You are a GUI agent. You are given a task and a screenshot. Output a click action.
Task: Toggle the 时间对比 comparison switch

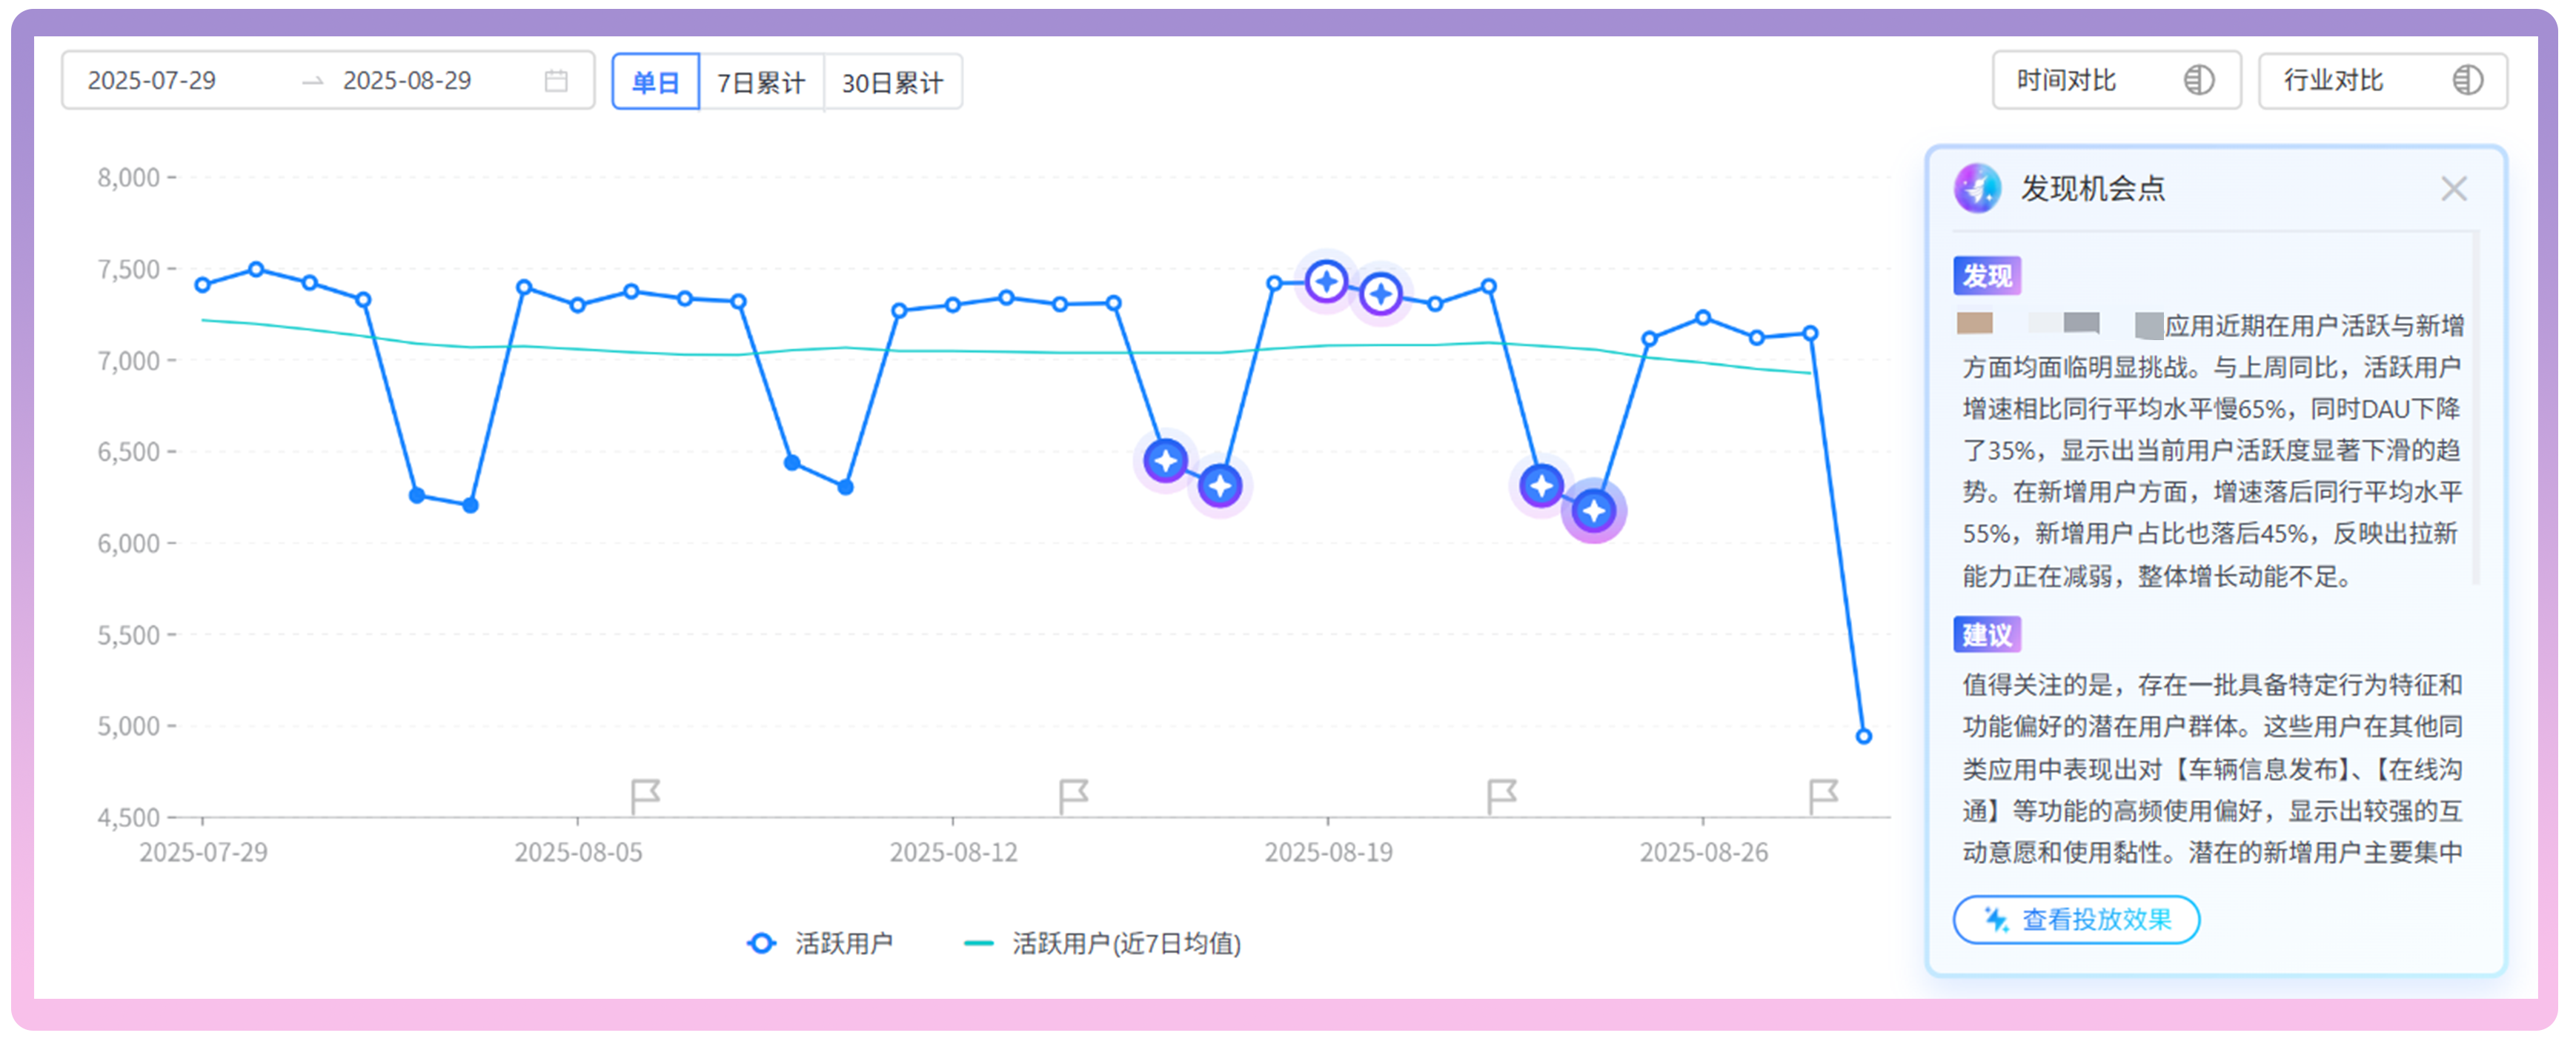coord(2197,81)
